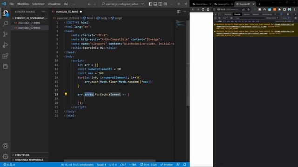The height and width of the screenshot is (167, 298).
Task: Open a new browser tab
Action: (x=259, y=4)
